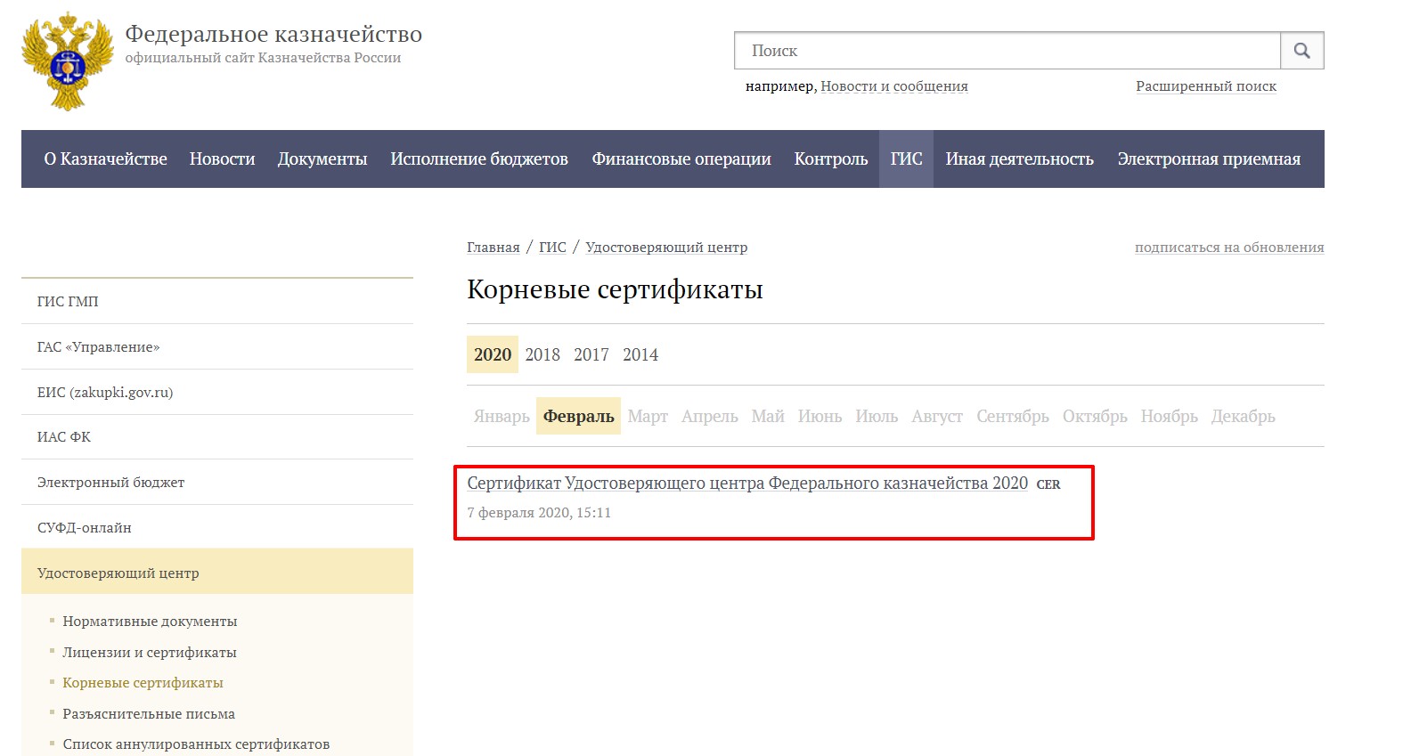
Task: Go to Главная breadcrumb link
Action: [x=493, y=248]
